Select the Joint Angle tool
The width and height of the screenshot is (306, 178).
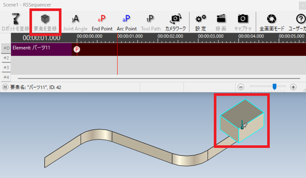[x=75, y=22]
